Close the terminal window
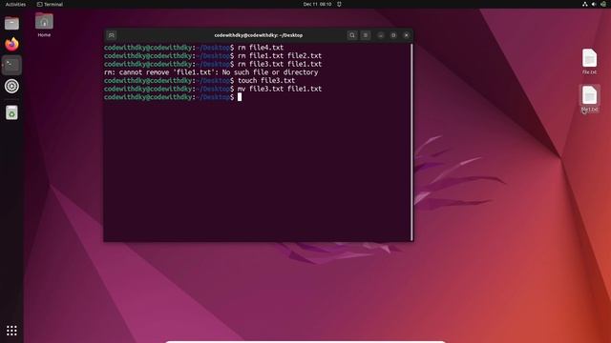 (407, 35)
